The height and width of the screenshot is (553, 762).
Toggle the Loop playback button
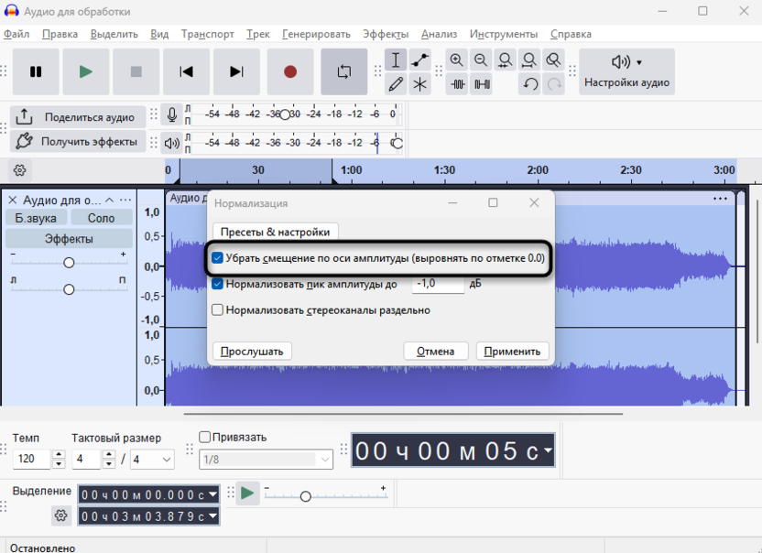point(343,71)
